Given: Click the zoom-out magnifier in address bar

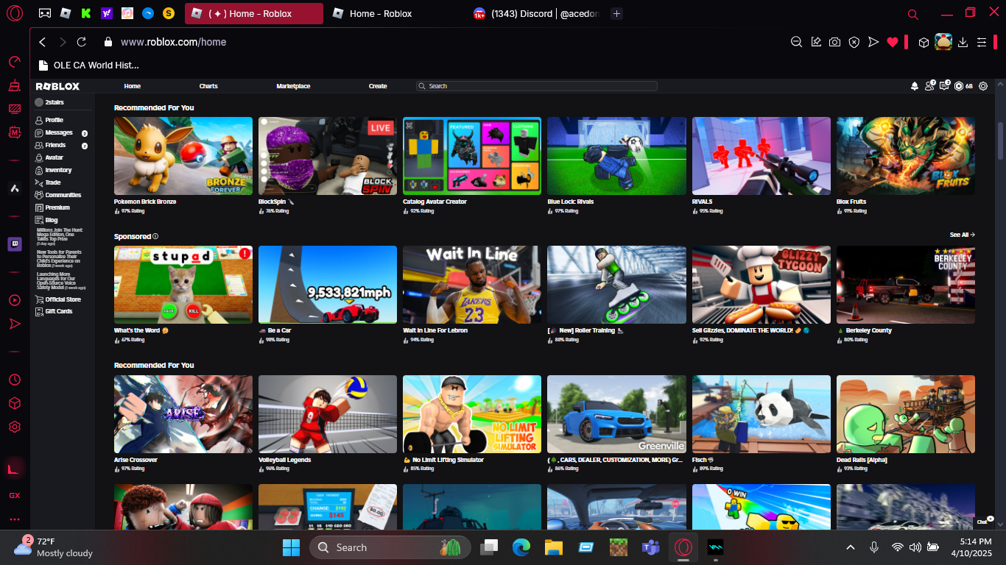Looking at the screenshot, I should [796, 42].
